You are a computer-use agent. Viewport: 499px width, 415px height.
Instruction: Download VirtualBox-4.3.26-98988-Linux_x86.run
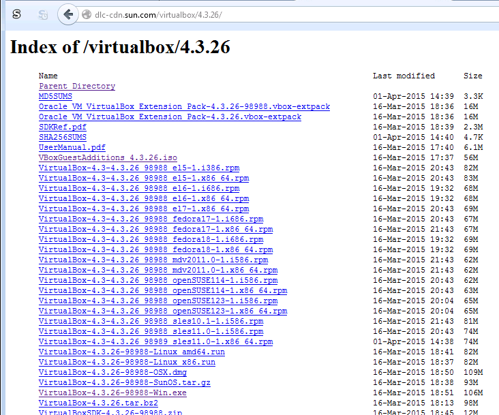(127, 362)
